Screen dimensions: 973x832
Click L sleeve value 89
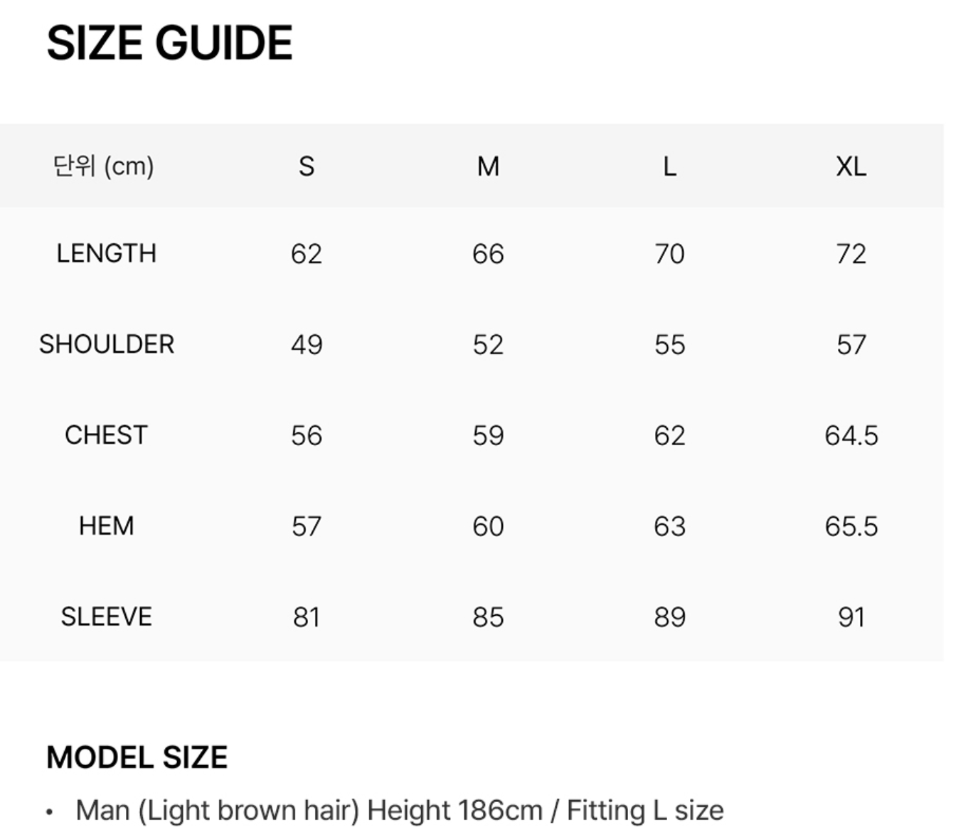pyautogui.click(x=670, y=617)
